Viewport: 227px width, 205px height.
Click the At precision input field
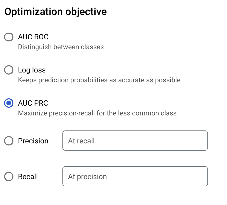[135, 176]
